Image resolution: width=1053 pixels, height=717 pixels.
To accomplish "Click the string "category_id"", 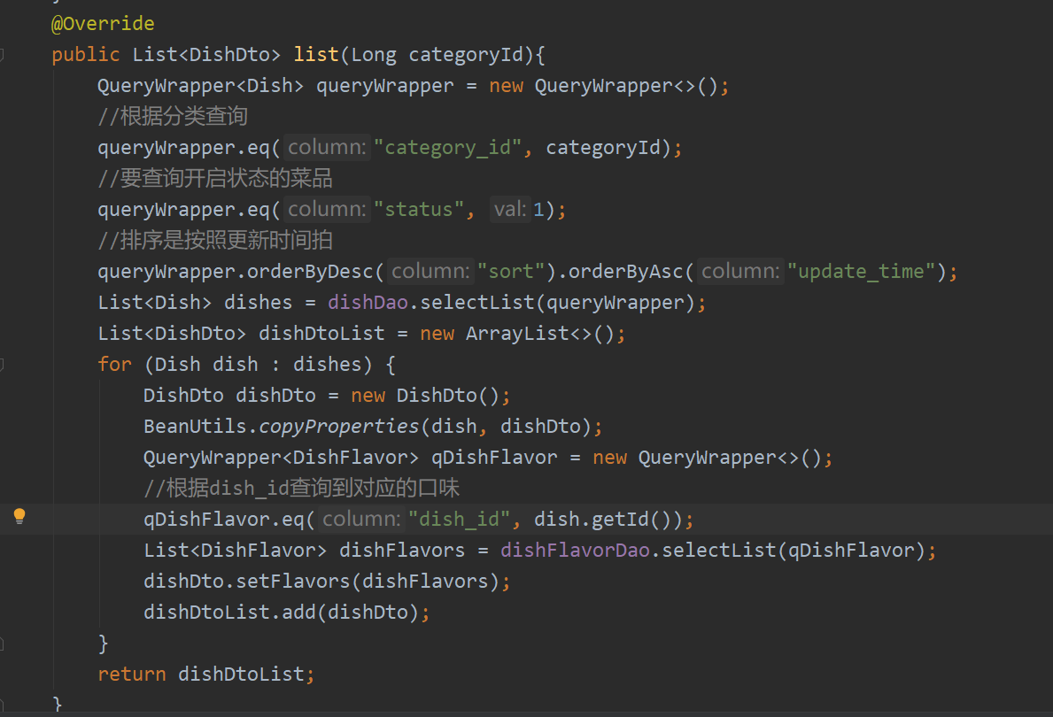I will tap(448, 148).
